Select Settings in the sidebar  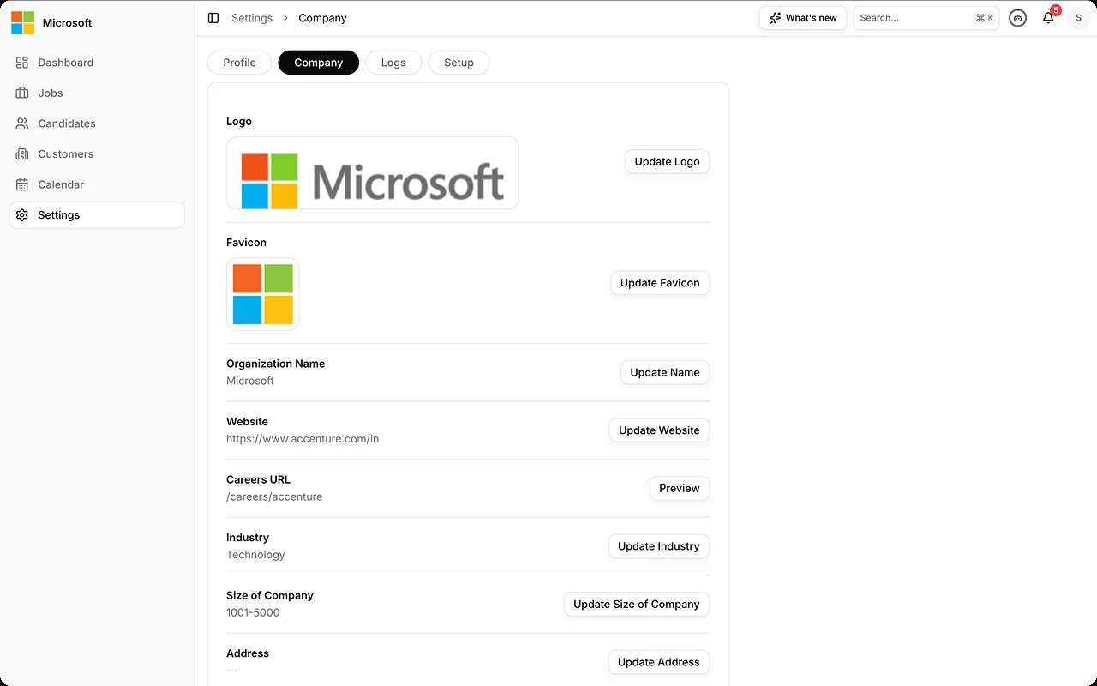pos(97,215)
